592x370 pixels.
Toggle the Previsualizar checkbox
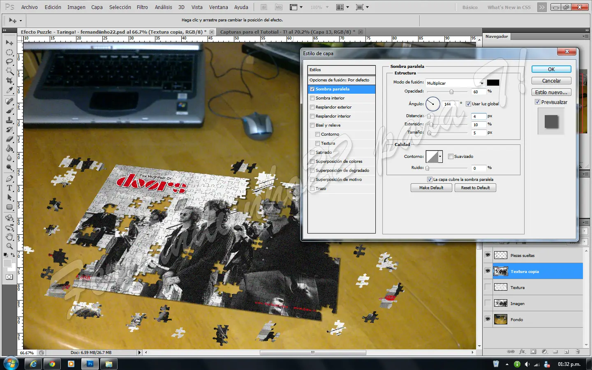click(x=537, y=102)
